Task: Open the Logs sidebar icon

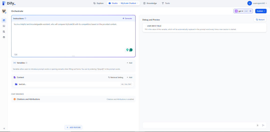Action: point(4,32)
